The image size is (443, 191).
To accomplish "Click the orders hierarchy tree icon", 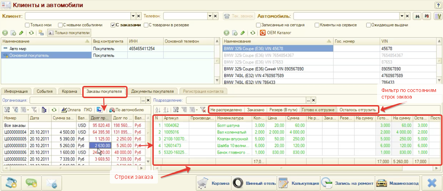I will click(44, 110).
